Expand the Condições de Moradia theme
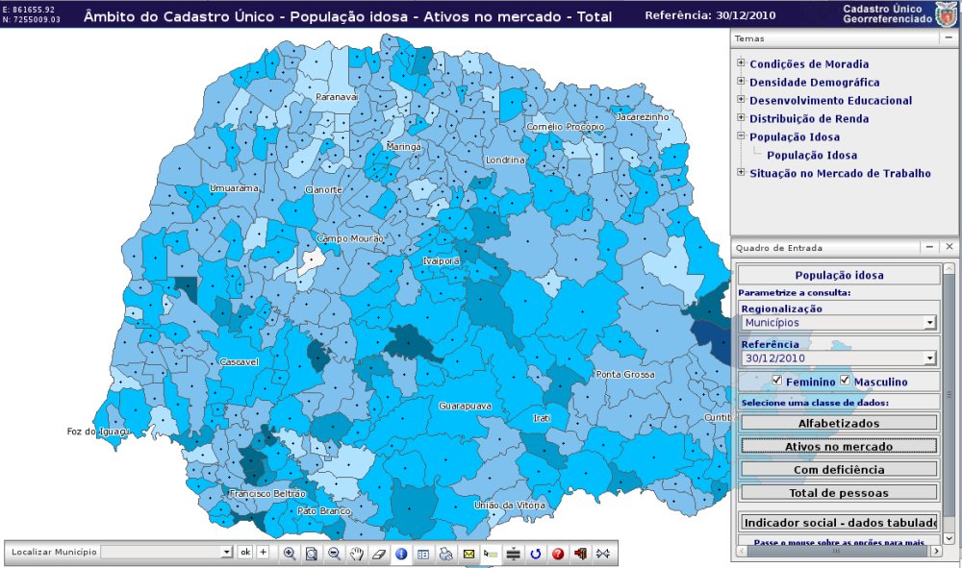 tap(741, 63)
